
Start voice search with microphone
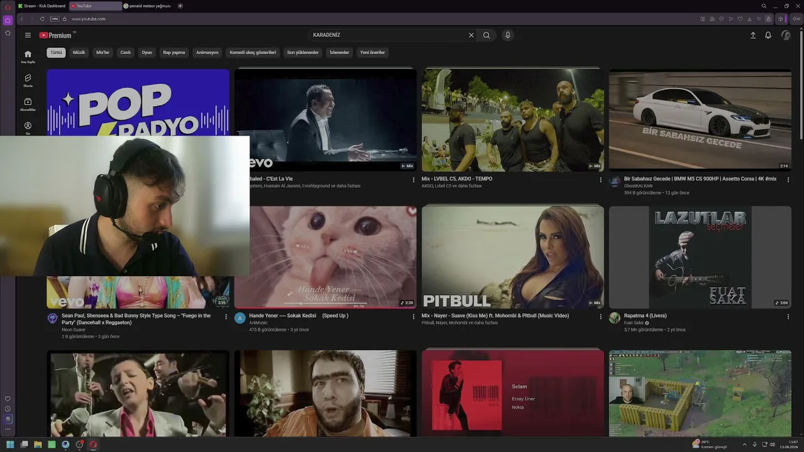[508, 35]
